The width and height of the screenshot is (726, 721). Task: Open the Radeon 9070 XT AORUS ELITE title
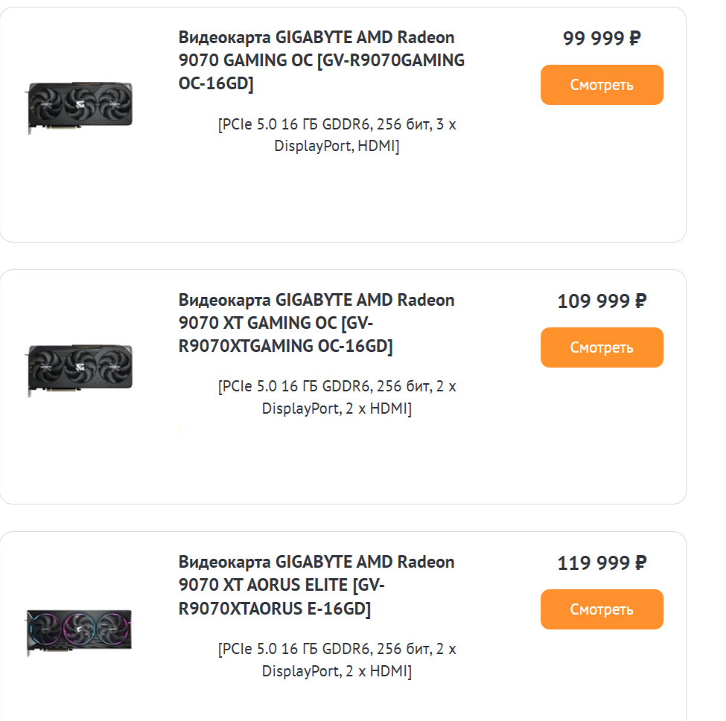click(316, 563)
